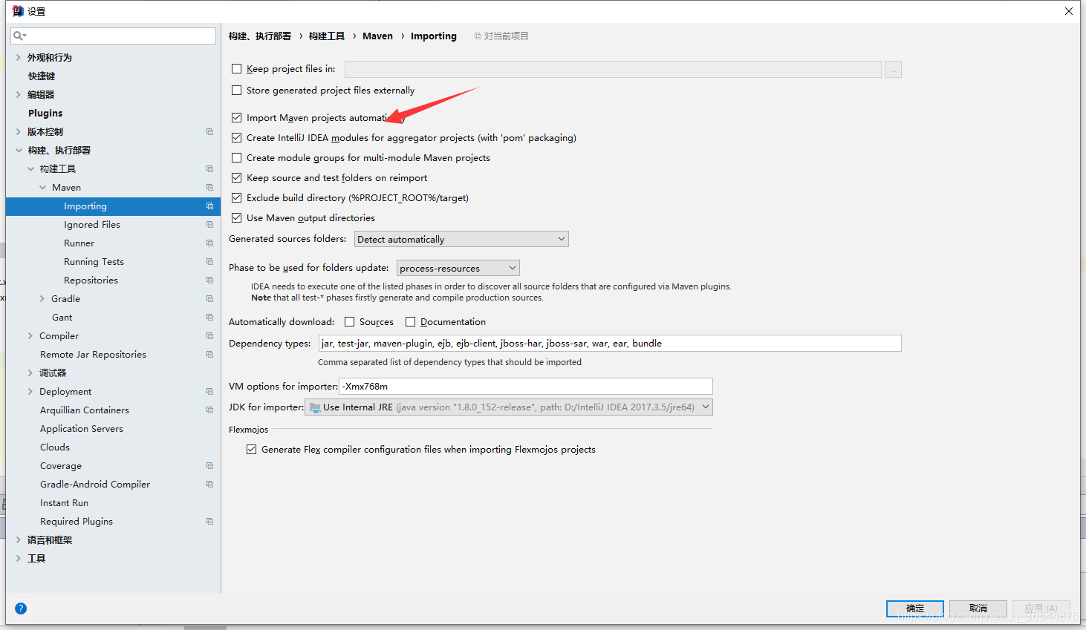The width and height of the screenshot is (1086, 630).
Task: Click the per-project icon on Importing row
Action: (209, 206)
